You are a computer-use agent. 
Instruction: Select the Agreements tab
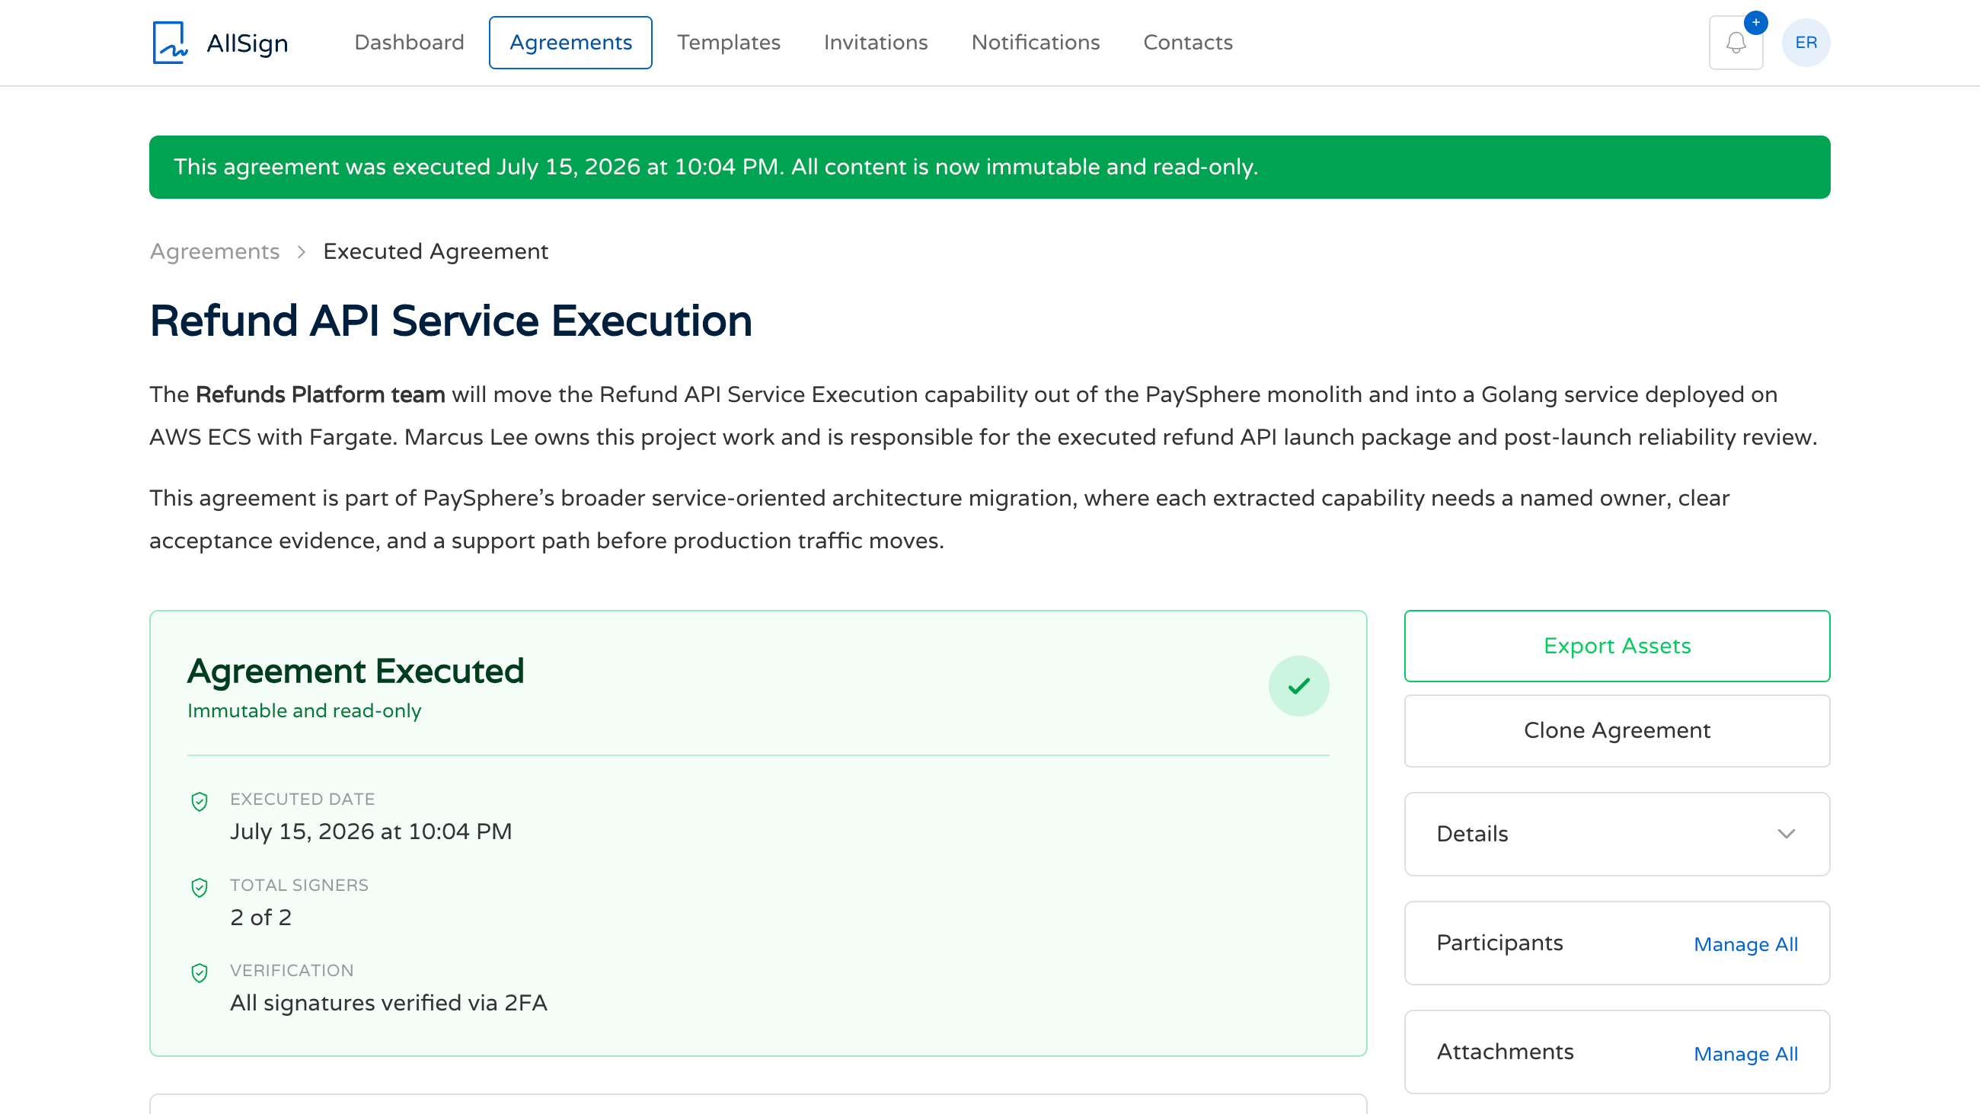570,43
